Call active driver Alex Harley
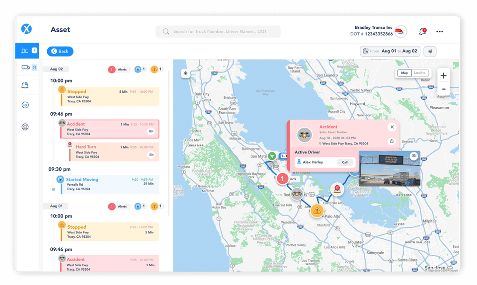The image size is (477, 285). (345, 162)
